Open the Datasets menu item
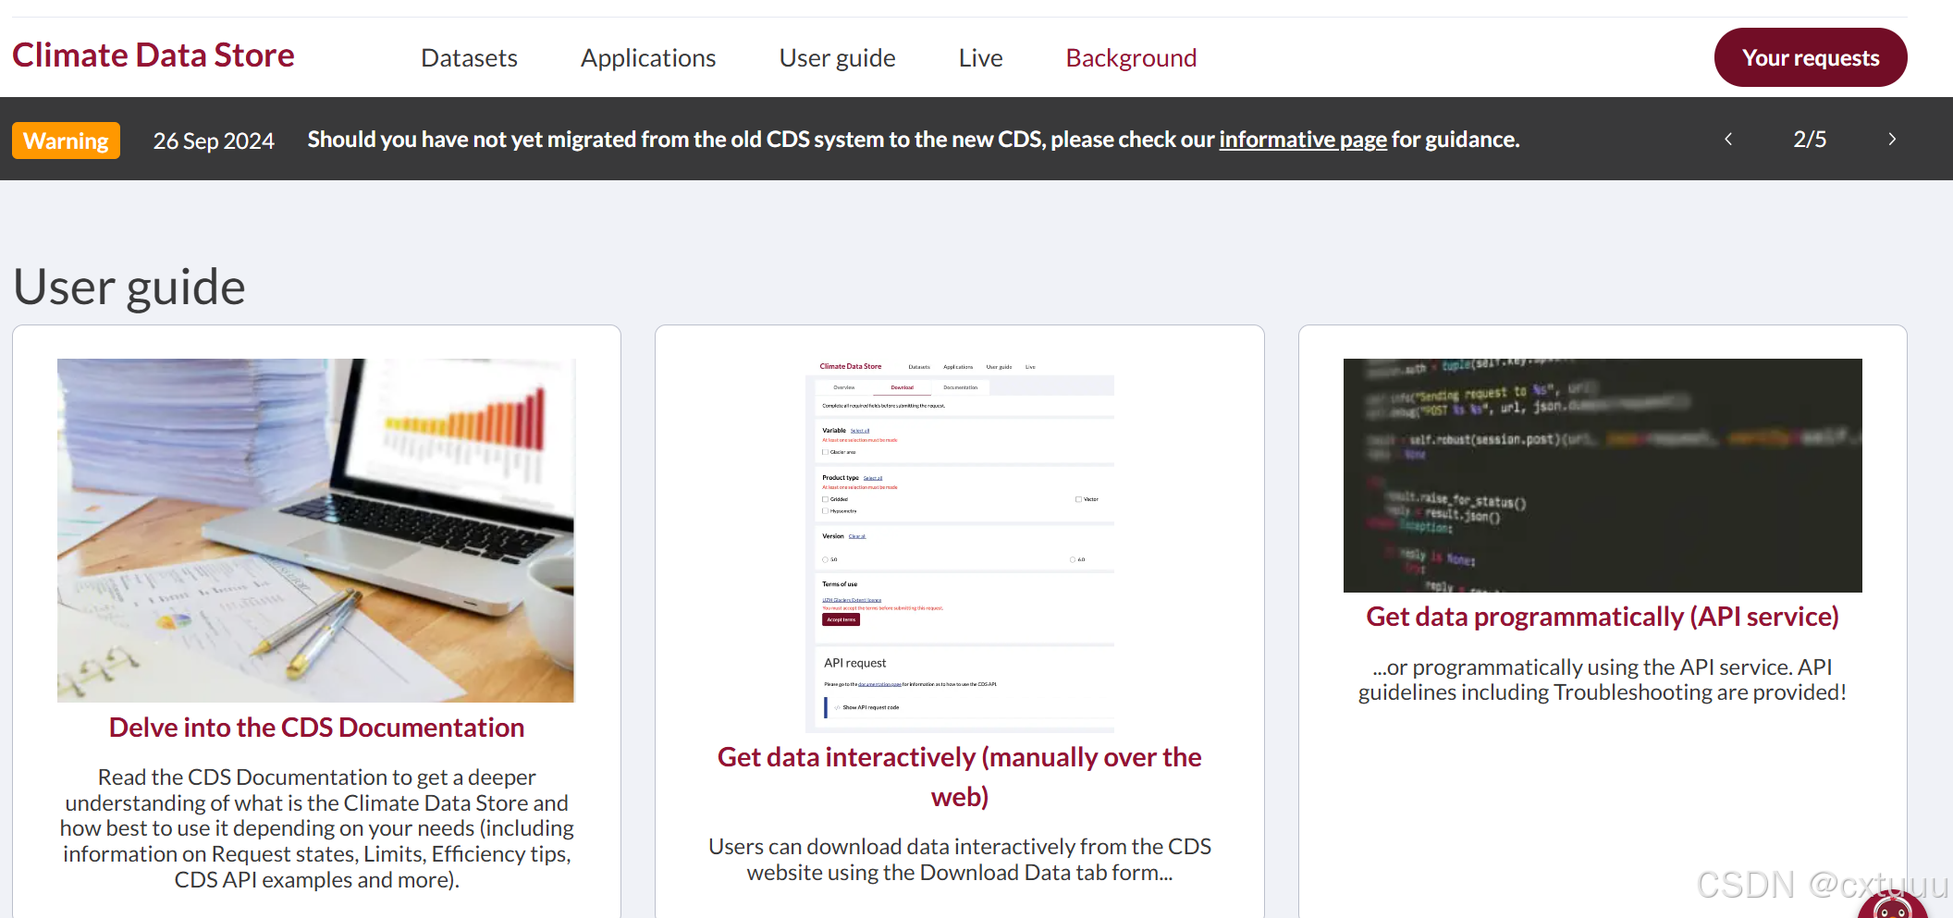 tap(469, 58)
